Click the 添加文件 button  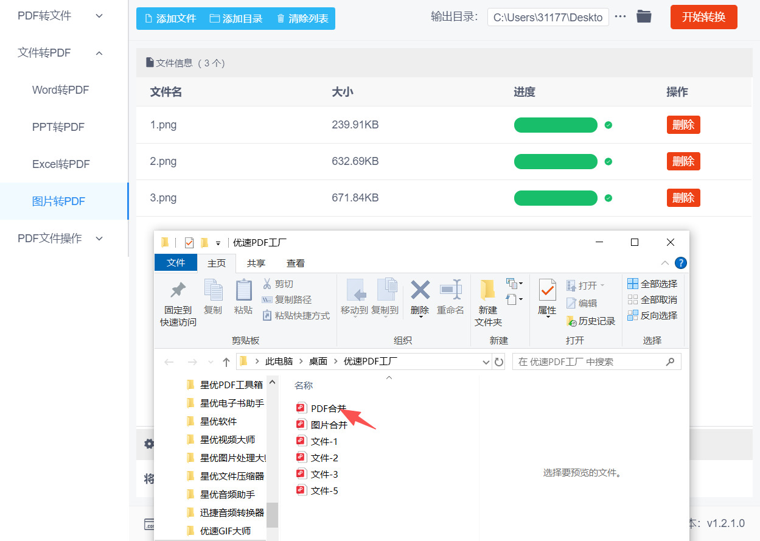(x=170, y=19)
